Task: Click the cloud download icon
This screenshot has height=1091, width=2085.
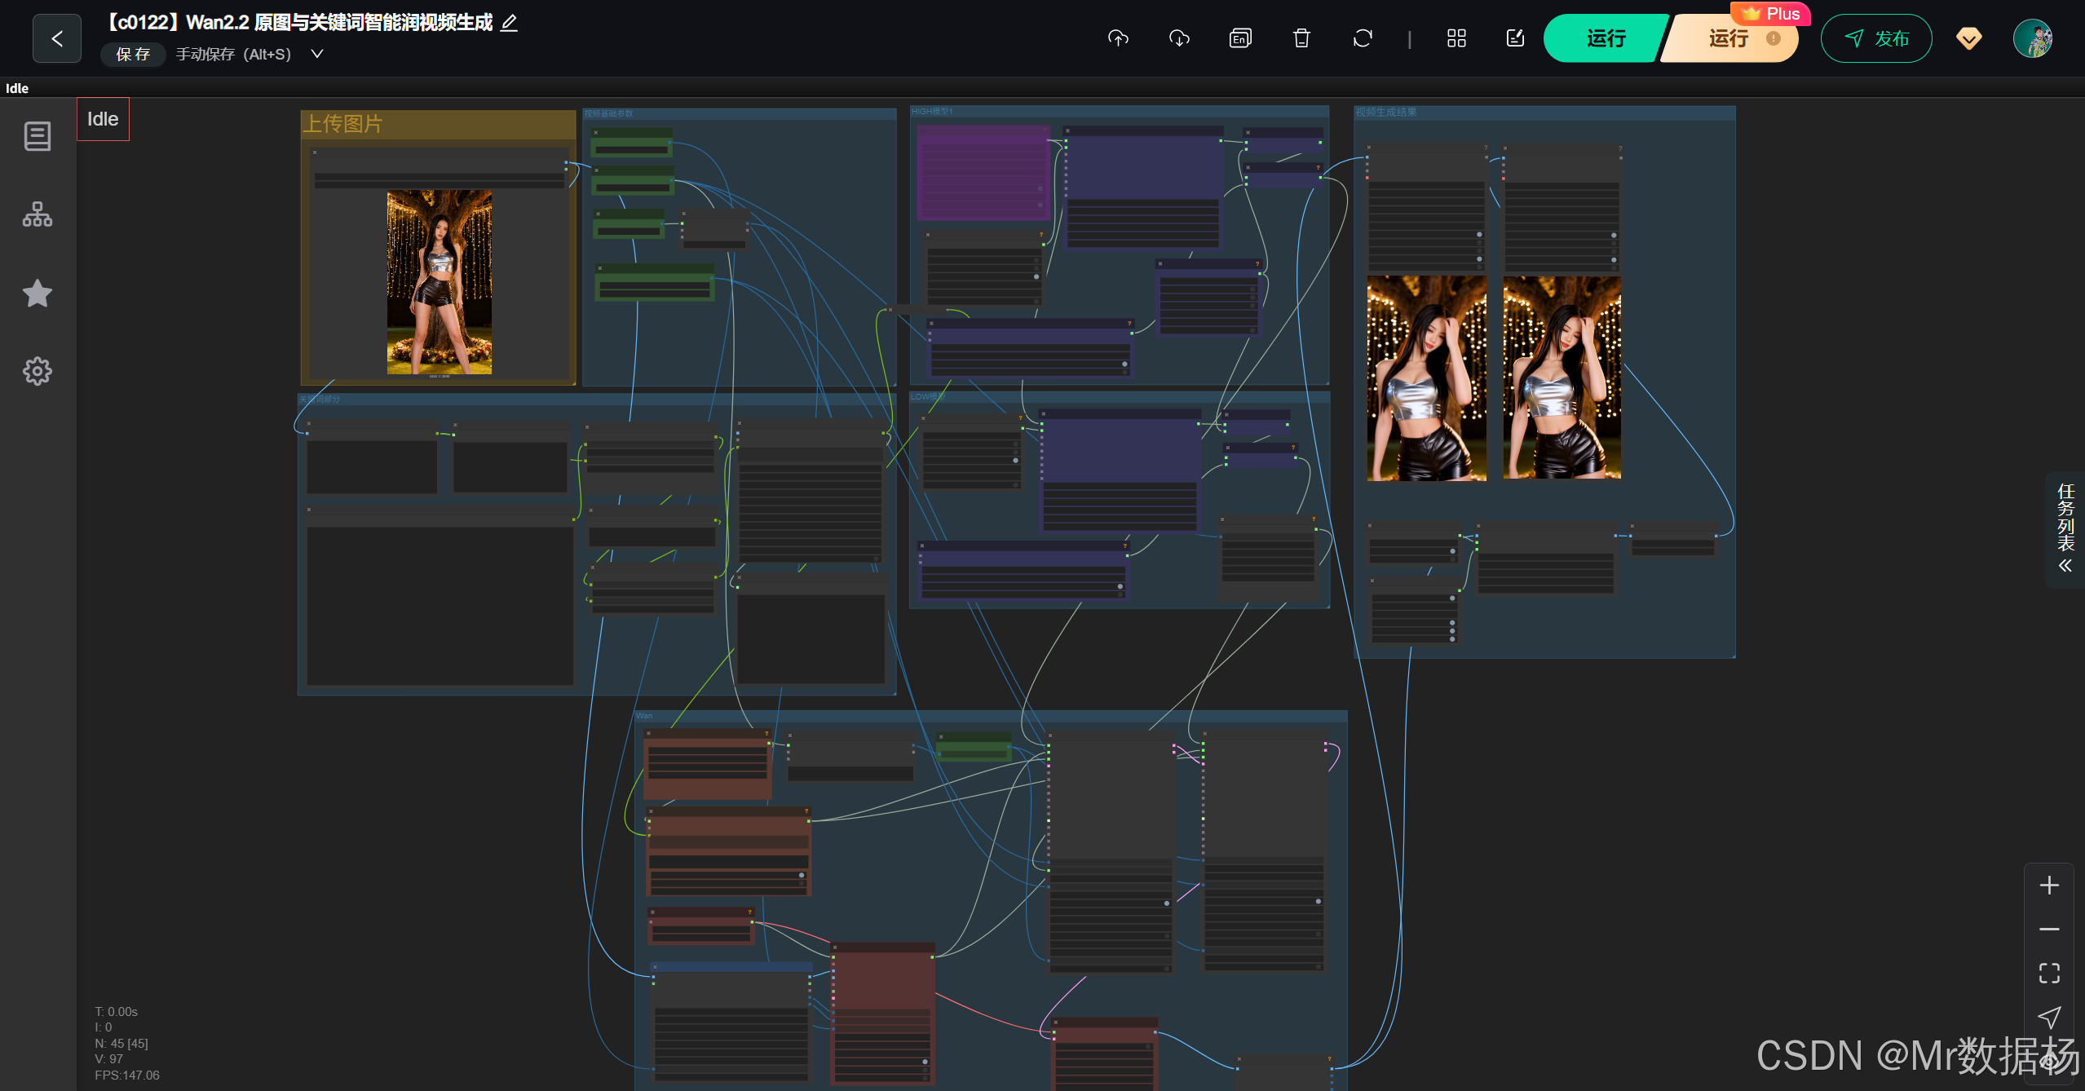Action: pyautogui.click(x=1179, y=38)
